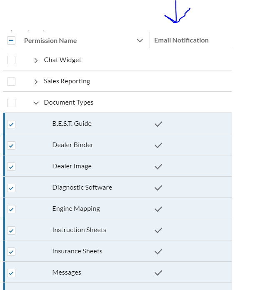Select the Engine Mapping text
This screenshot has width=258, height=290.
click(x=76, y=209)
